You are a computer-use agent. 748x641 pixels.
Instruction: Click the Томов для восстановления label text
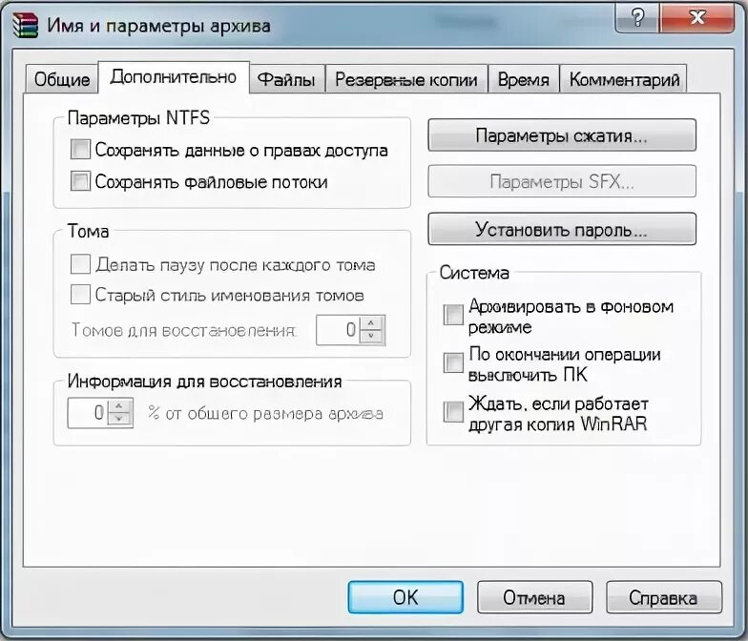[183, 330]
